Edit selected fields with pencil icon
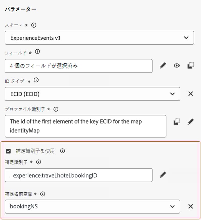The width and height of the screenshot is (201, 220). click(163, 66)
